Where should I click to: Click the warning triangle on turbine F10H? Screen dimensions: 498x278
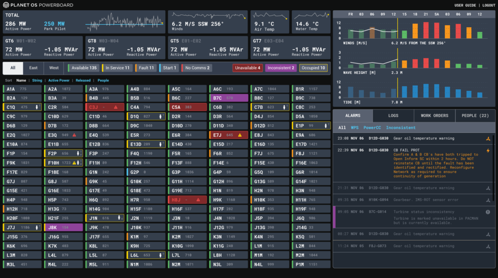(x=74, y=163)
